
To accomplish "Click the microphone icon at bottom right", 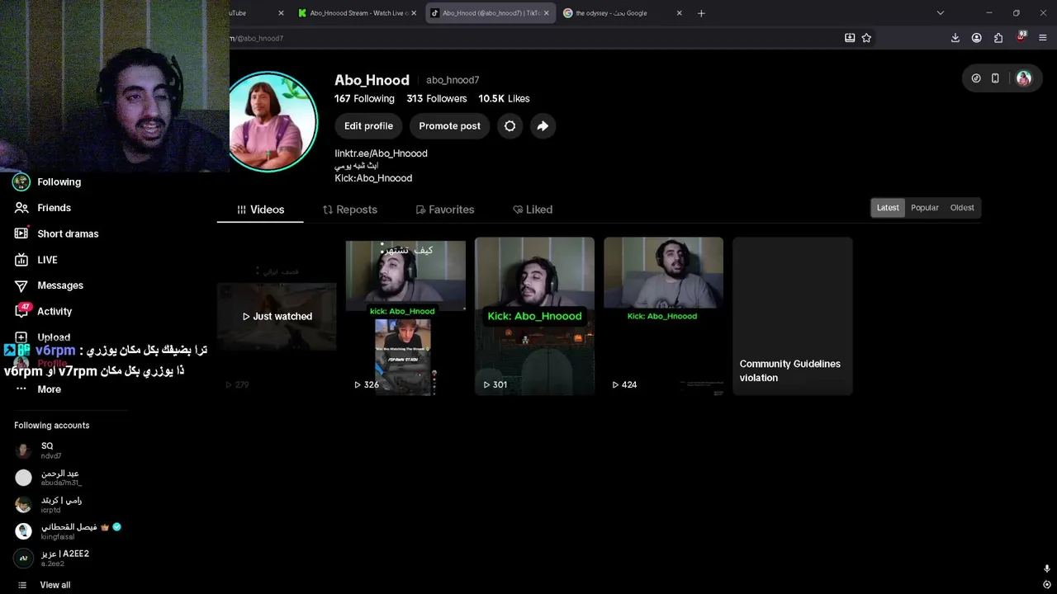I will click(x=1047, y=569).
